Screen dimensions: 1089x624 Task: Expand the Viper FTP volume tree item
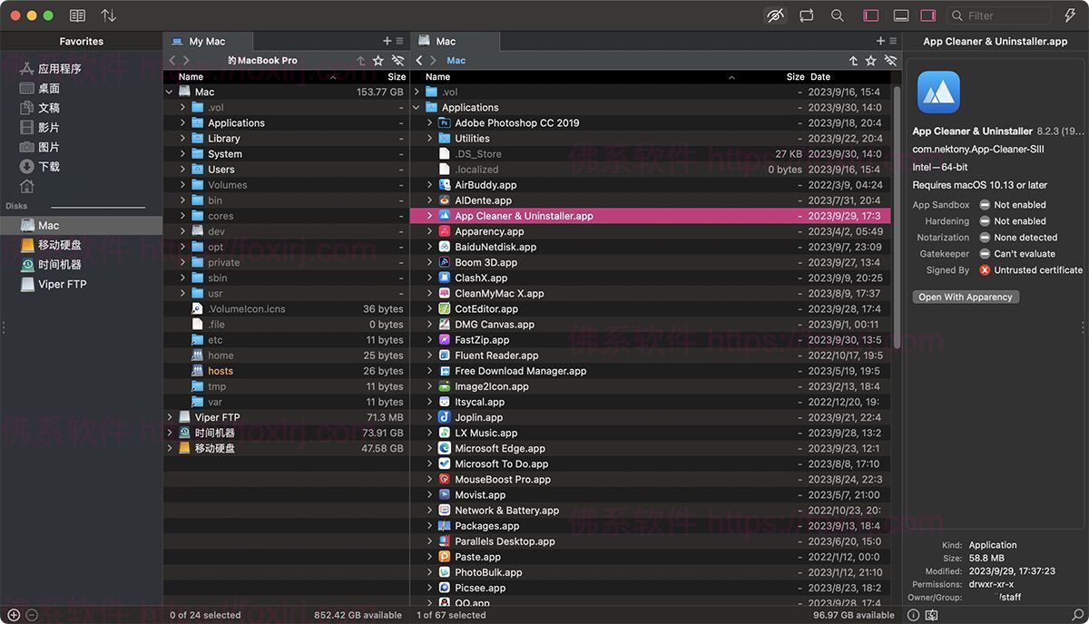point(170,418)
